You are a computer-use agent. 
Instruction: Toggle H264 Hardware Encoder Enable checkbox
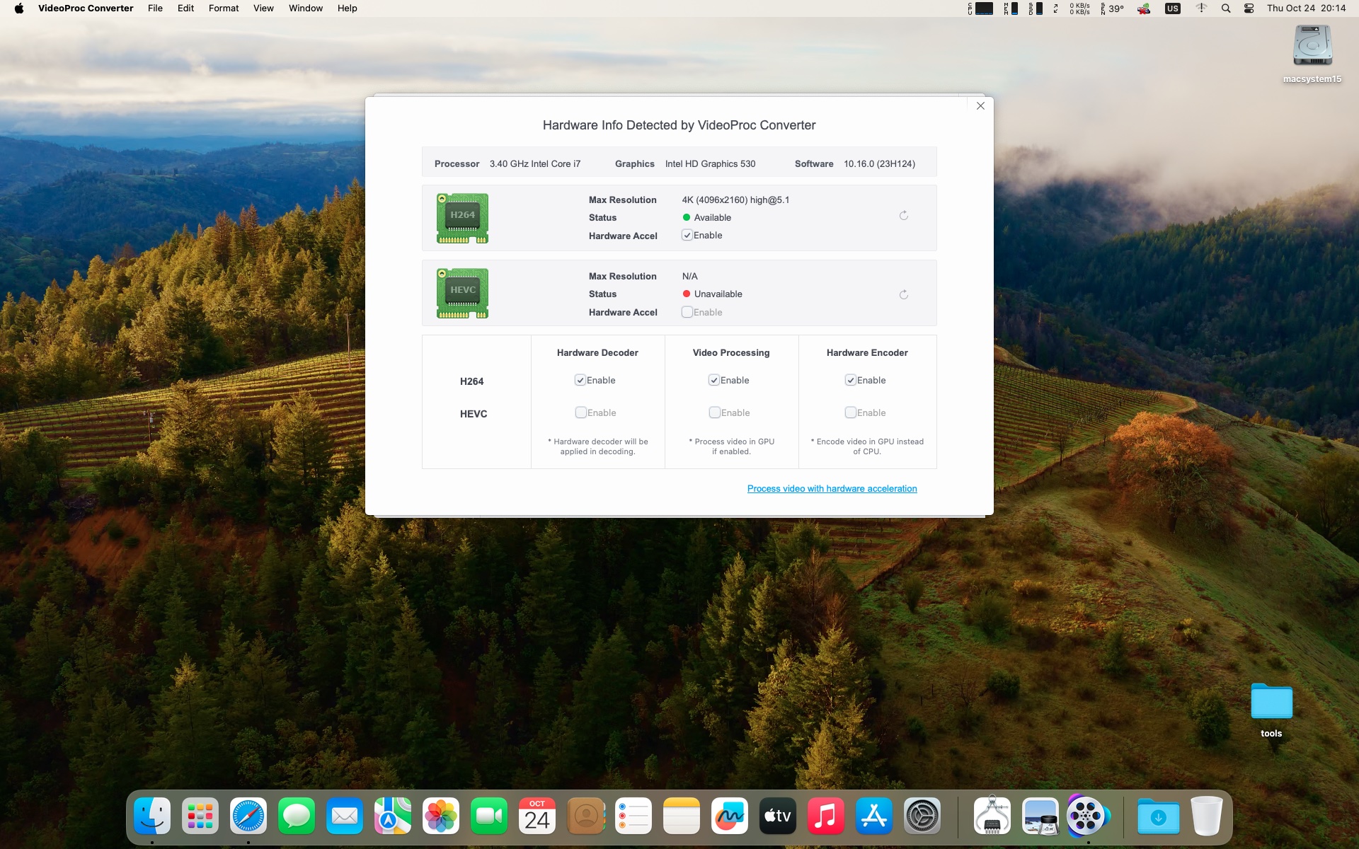[851, 381]
